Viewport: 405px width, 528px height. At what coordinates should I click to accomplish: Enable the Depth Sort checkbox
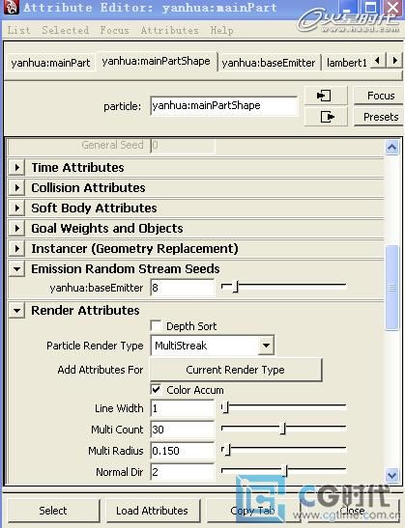tap(156, 325)
